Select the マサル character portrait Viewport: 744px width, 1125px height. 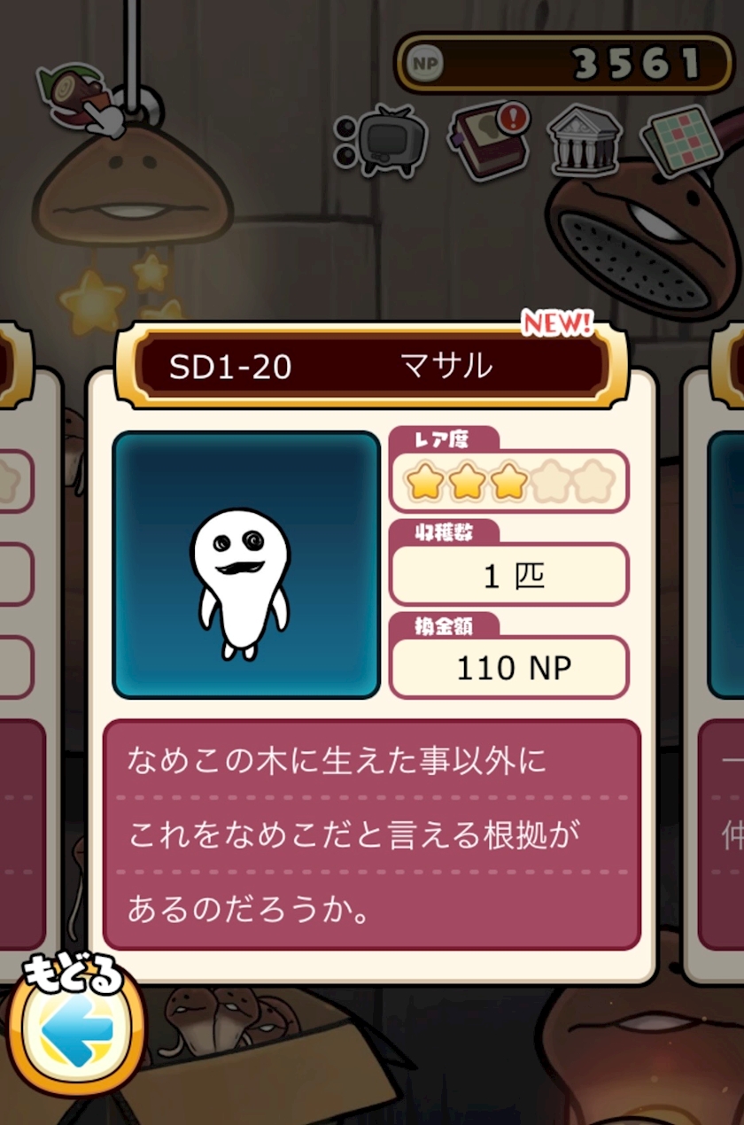(246, 565)
